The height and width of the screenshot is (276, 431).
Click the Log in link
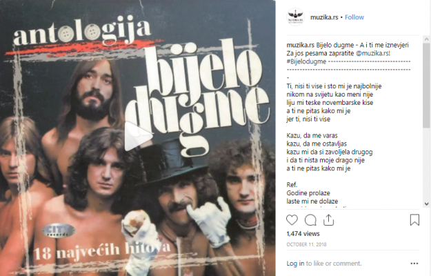(x=295, y=264)
